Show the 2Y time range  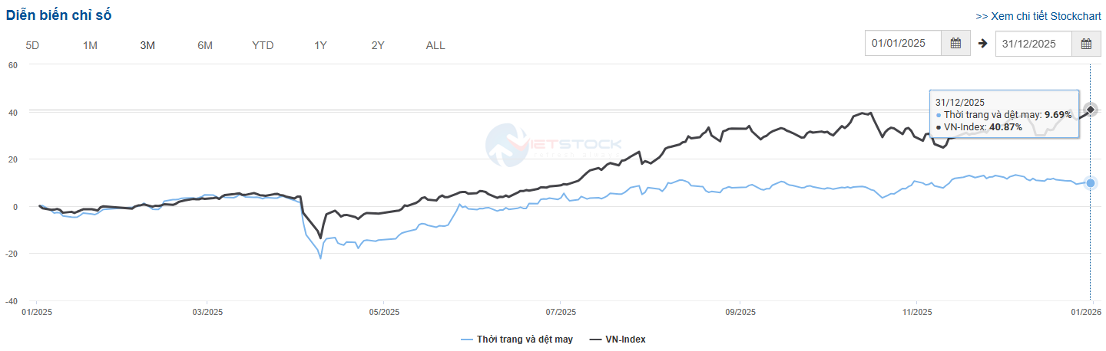[x=378, y=45]
